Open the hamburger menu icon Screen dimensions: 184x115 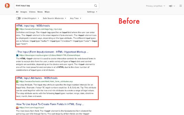[181, 6]
